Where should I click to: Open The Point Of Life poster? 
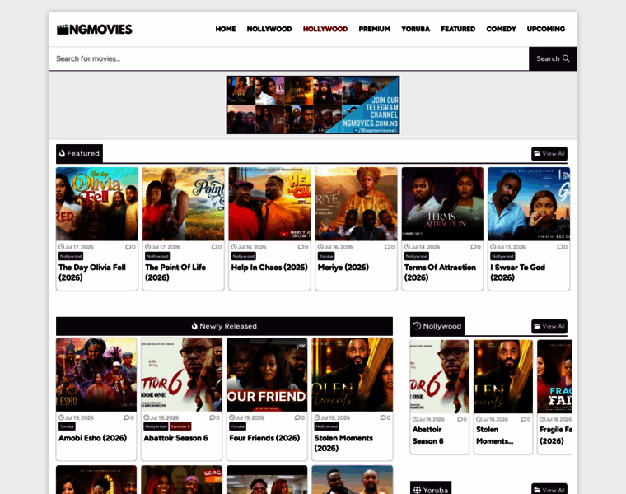pyautogui.click(x=183, y=204)
